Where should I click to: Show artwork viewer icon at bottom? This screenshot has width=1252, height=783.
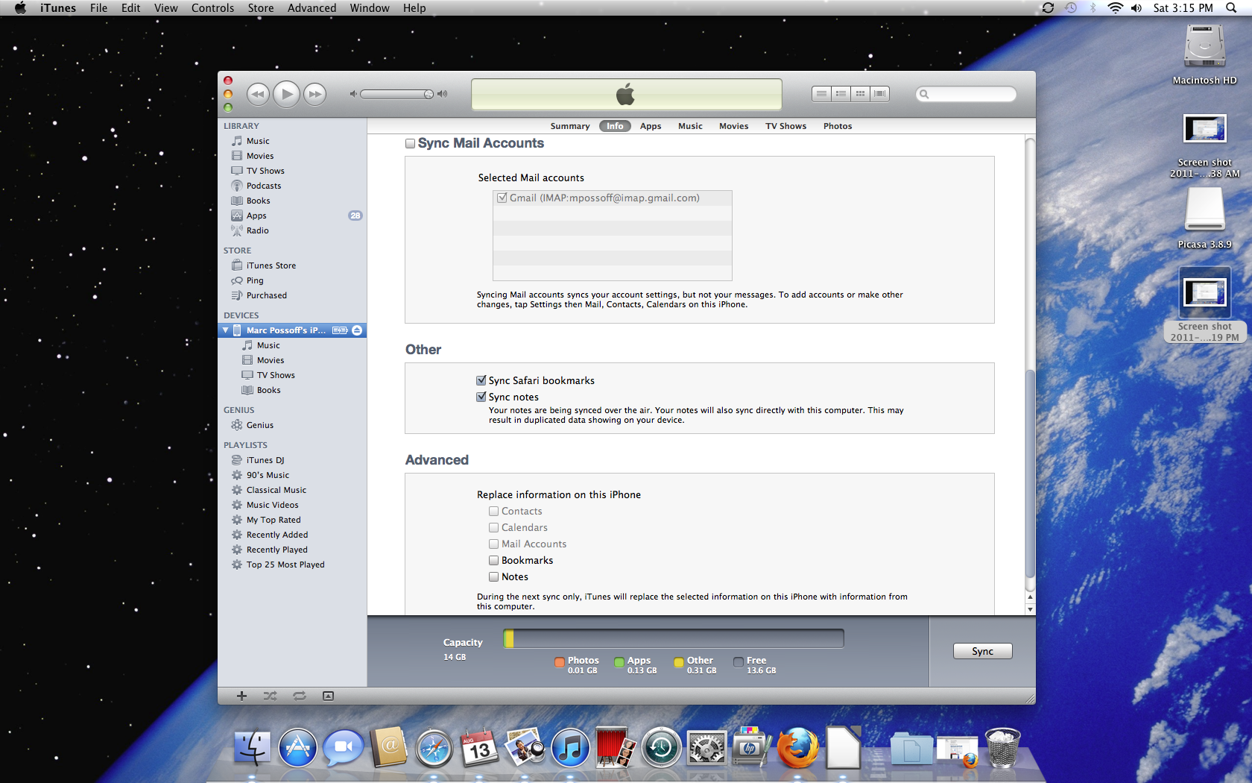point(328,696)
